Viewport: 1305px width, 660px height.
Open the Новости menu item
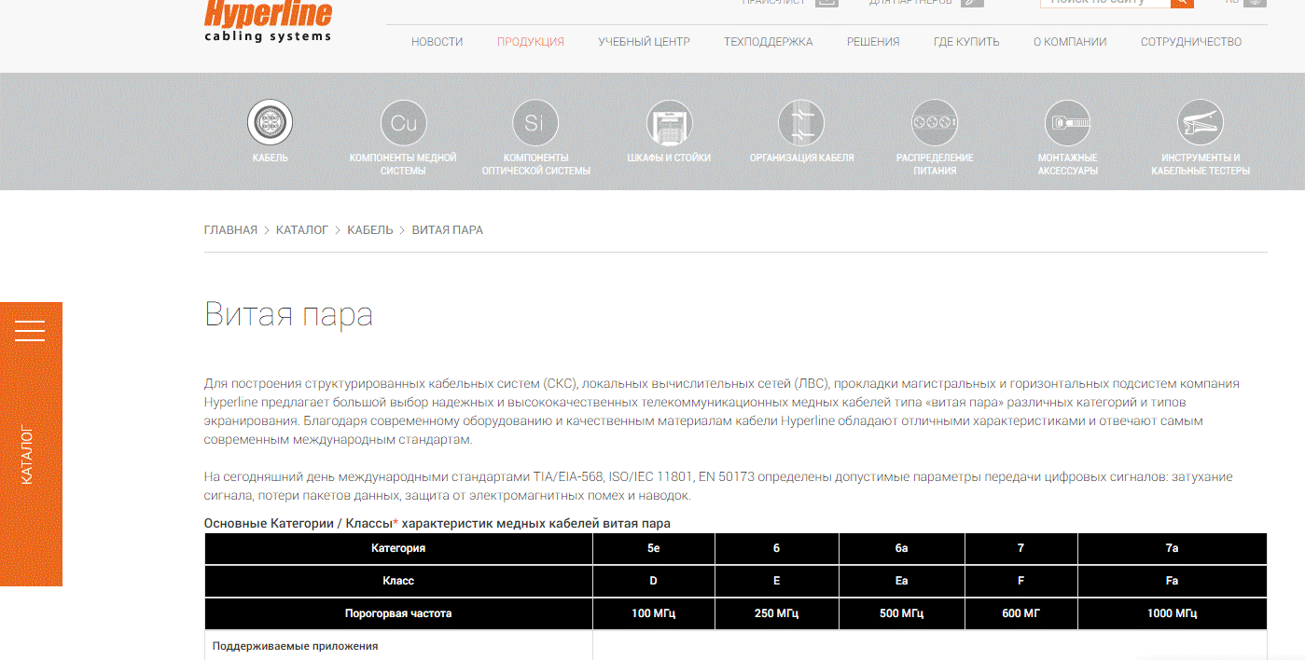click(x=437, y=42)
